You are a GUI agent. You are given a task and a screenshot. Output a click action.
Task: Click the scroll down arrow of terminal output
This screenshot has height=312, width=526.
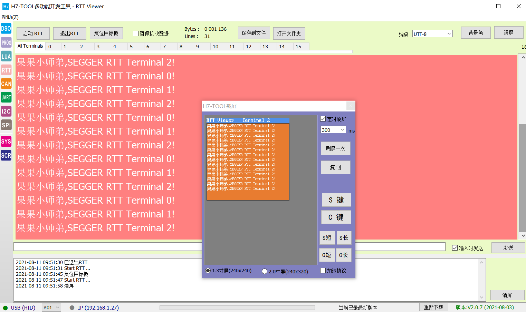tap(523, 235)
